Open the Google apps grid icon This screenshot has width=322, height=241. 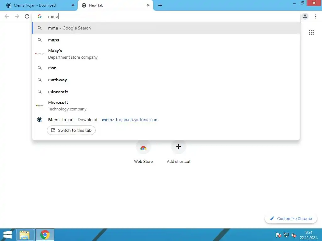tap(311, 32)
